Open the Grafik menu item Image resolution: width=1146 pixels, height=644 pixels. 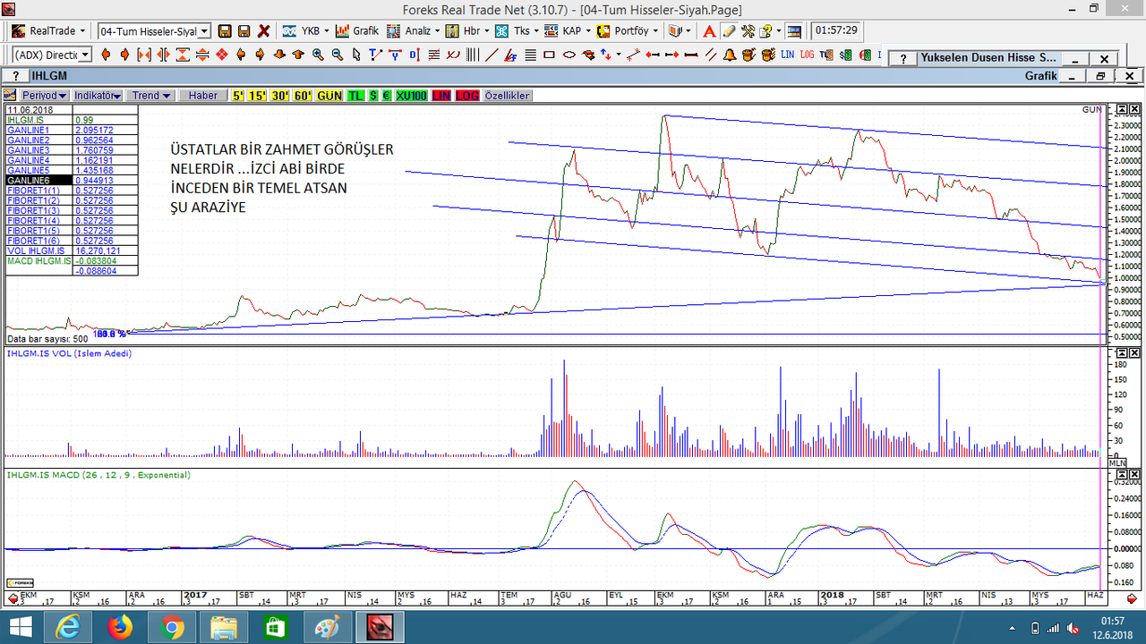pyautogui.click(x=357, y=31)
